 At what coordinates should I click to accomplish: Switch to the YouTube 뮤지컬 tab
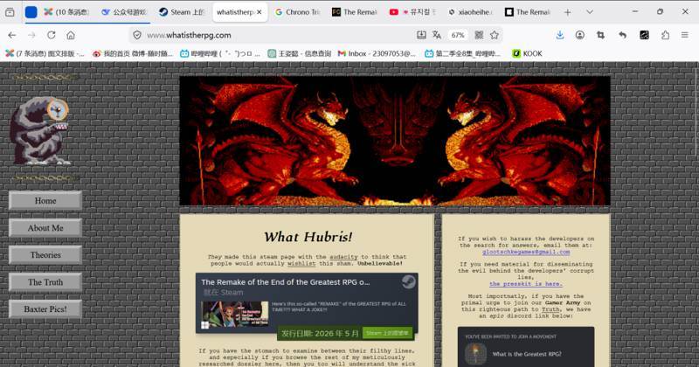[x=412, y=12]
